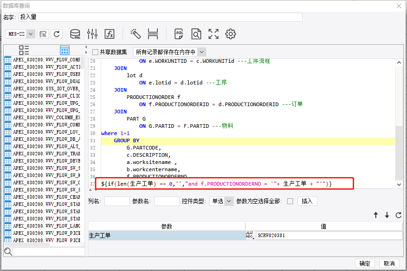Enable the 共享数据集 checkbox

tap(95, 52)
